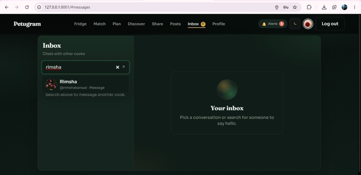This screenshot has height=175, width=361.
Task: Open the Match tab
Action: (99, 24)
